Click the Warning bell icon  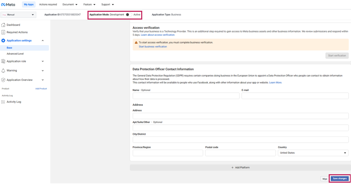pos(3,70)
